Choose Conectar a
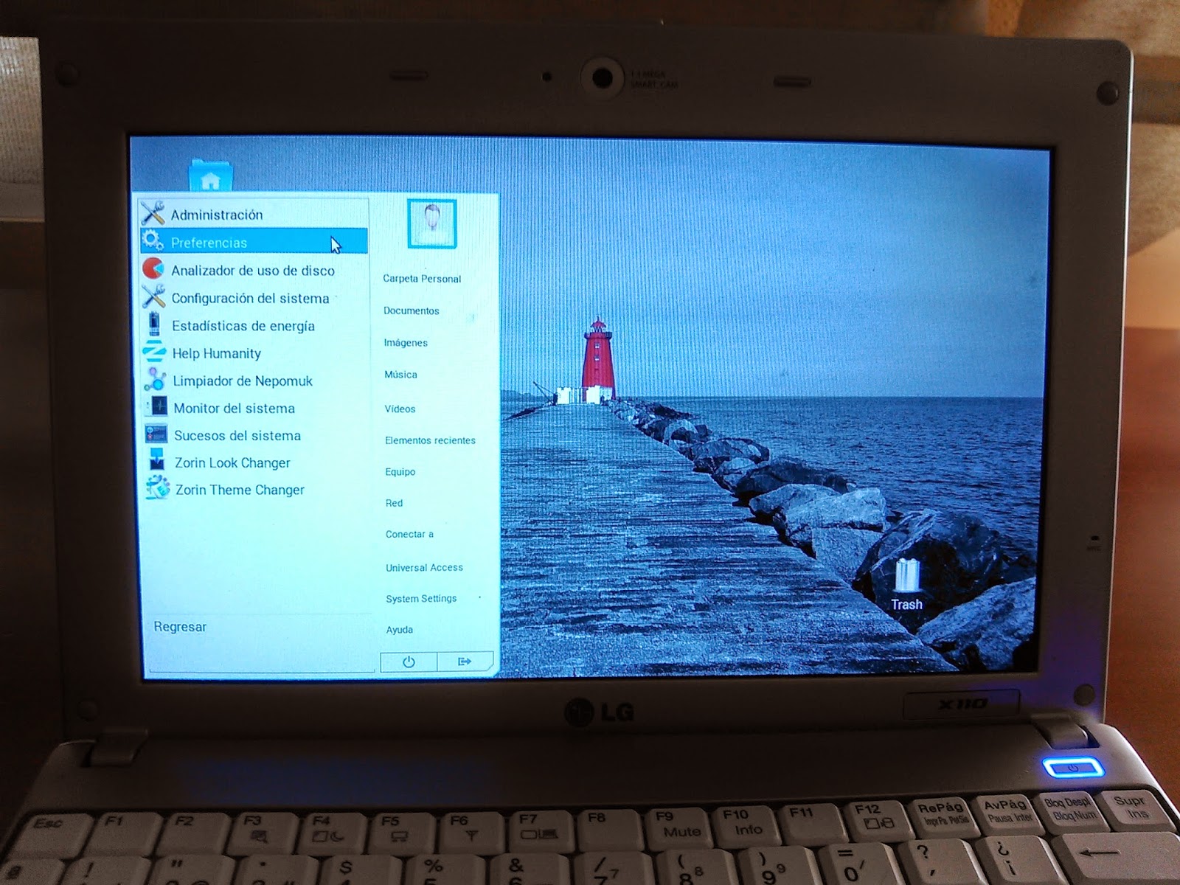This screenshot has height=885, width=1180. pos(409,534)
